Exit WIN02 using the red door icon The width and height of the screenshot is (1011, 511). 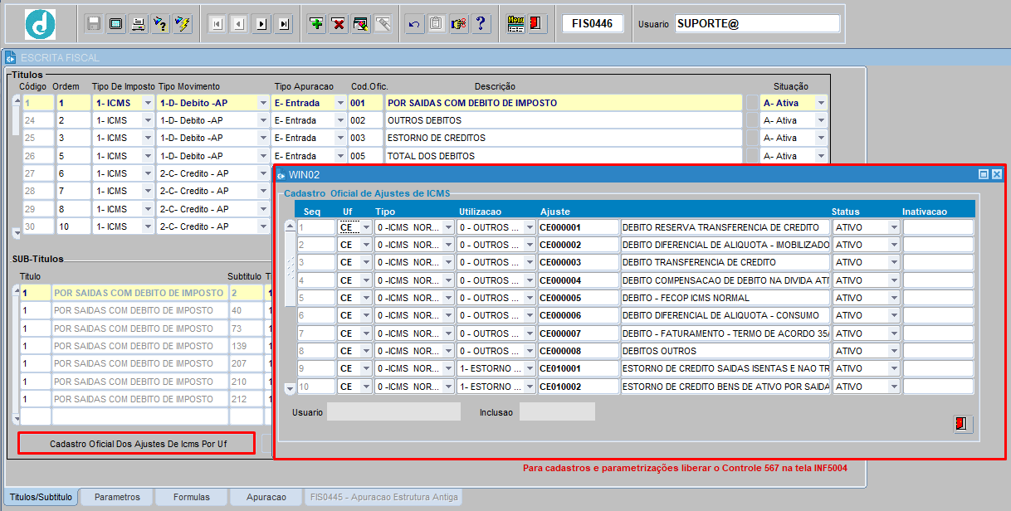coord(962,424)
